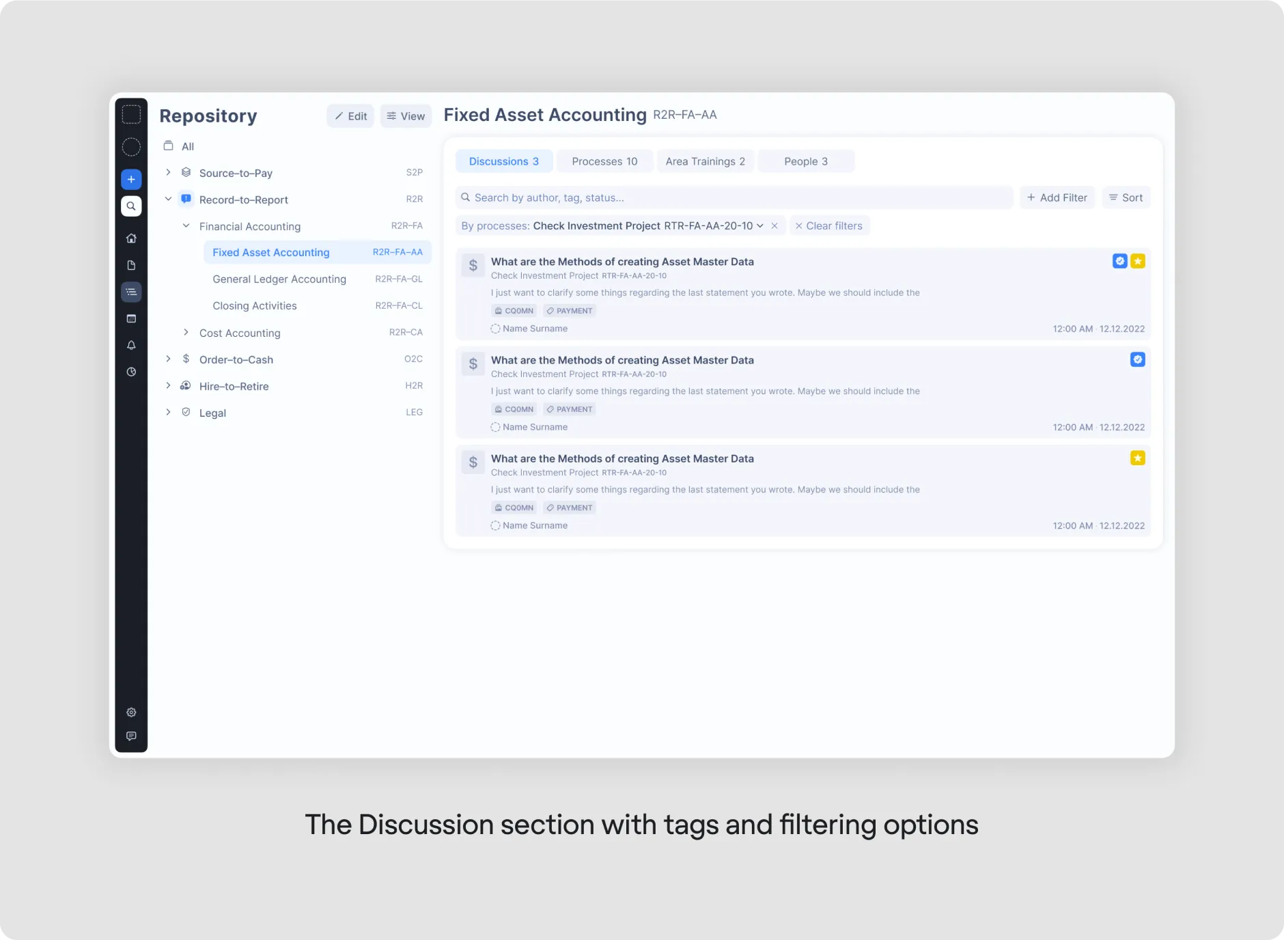Open the Sort button
The image size is (1284, 940).
[1126, 197]
